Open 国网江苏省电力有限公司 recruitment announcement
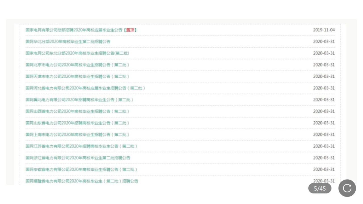 pos(81,146)
